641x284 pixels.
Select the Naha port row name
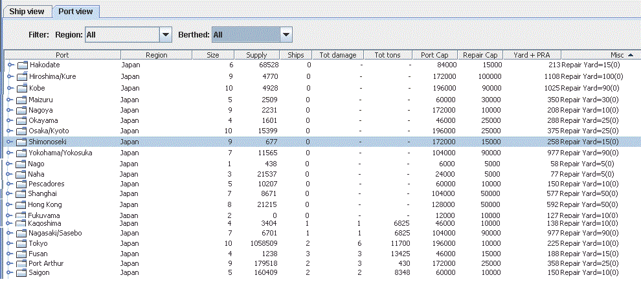coord(36,174)
